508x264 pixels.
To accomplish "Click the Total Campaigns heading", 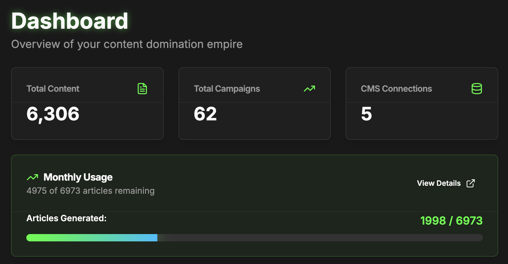I will pyautogui.click(x=227, y=89).
